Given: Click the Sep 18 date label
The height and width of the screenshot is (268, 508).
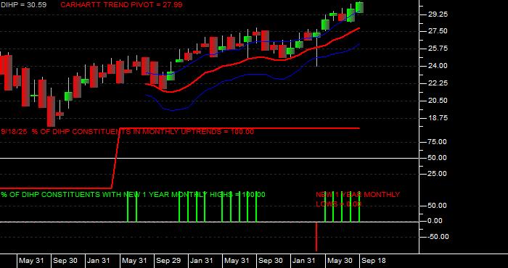Looking at the screenshot, I should pos(374,261).
